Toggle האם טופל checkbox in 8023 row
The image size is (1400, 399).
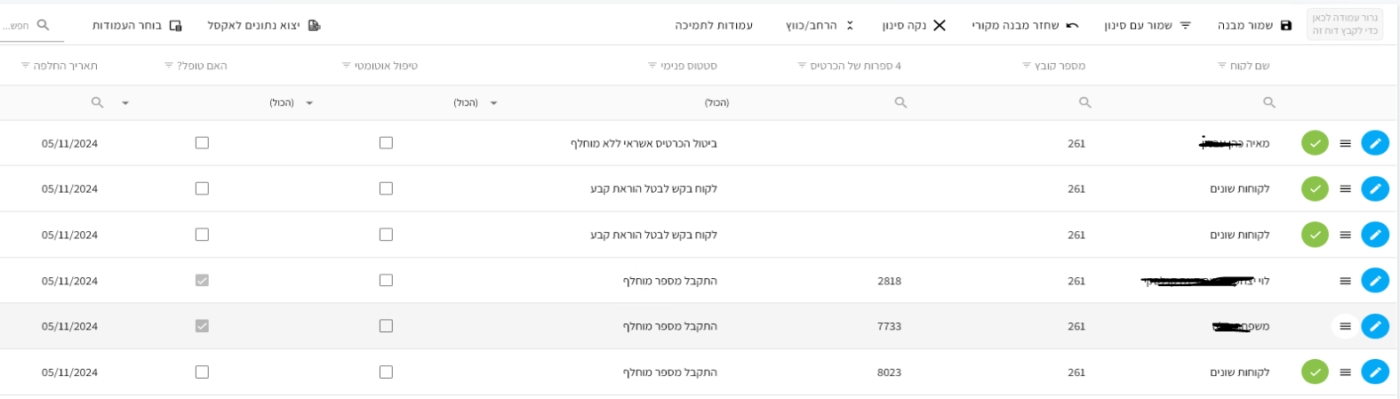(202, 372)
